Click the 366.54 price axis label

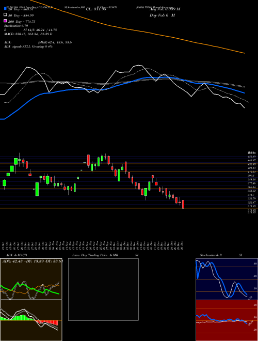(252, 187)
